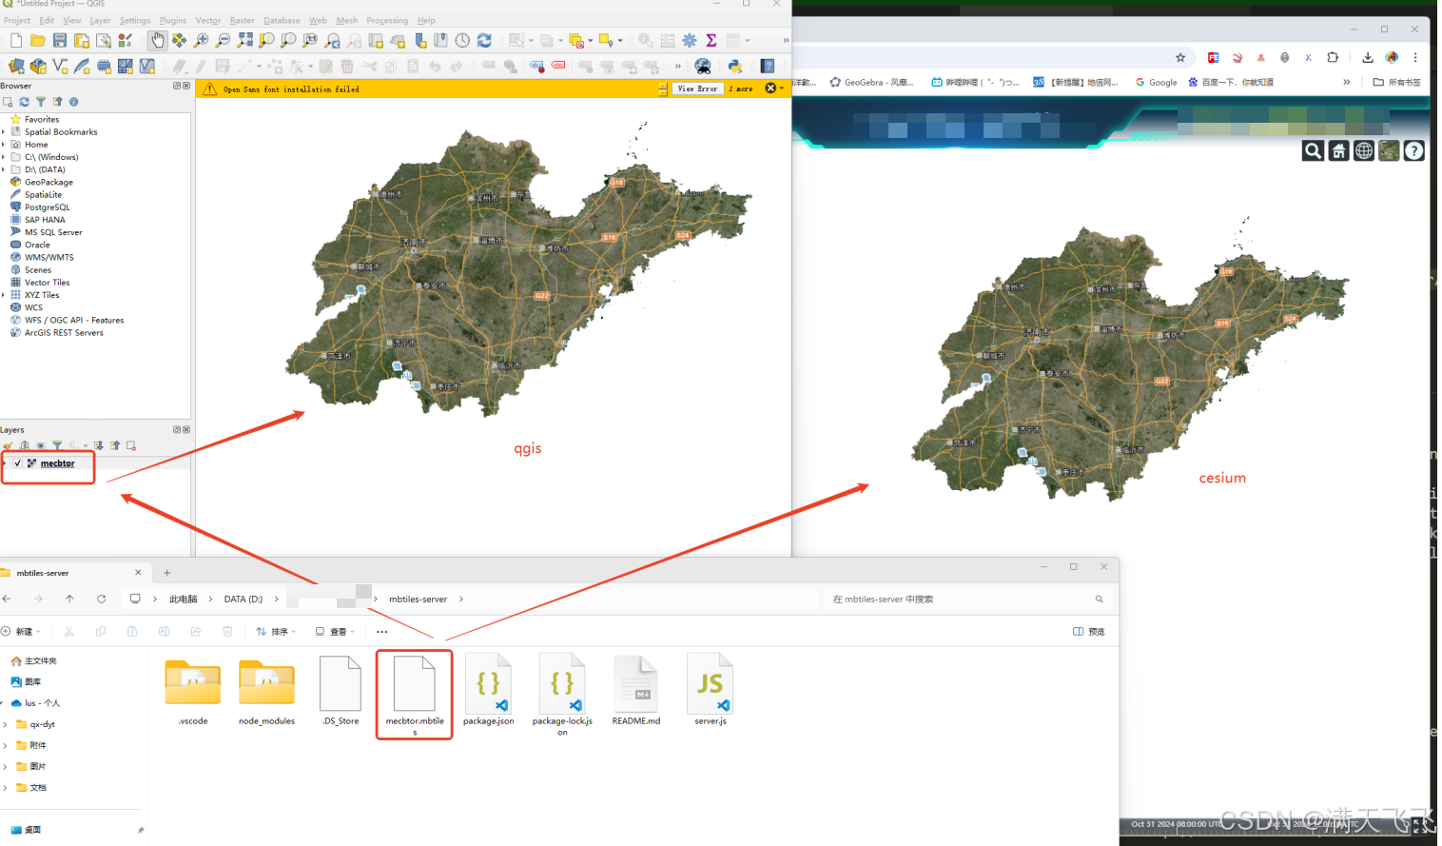Click Cesium navigation help question button
Screen dimensions: 1442x846
coord(1414,150)
